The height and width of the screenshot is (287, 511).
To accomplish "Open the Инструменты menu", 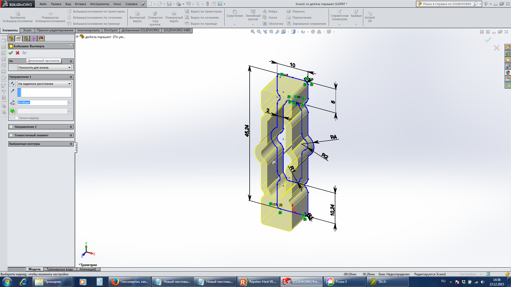I will [x=100, y=4].
